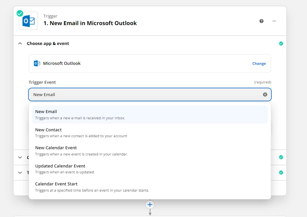The height and width of the screenshot is (217, 307).
Task: Select the Updated Calendar Event trigger option
Action: point(150,169)
